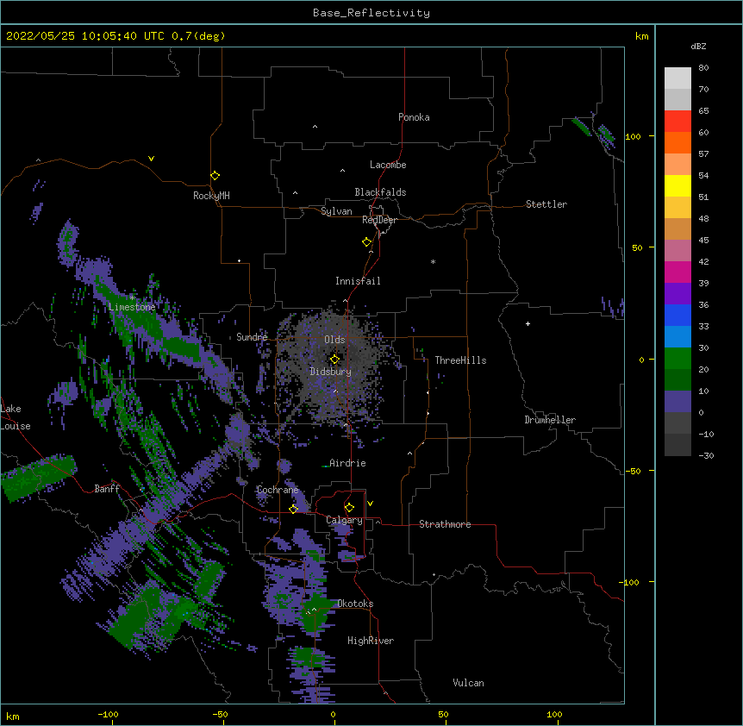Click the green echo cell west of Okotoks
The width and height of the screenshot is (743, 726).
click(x=316, y=614)
